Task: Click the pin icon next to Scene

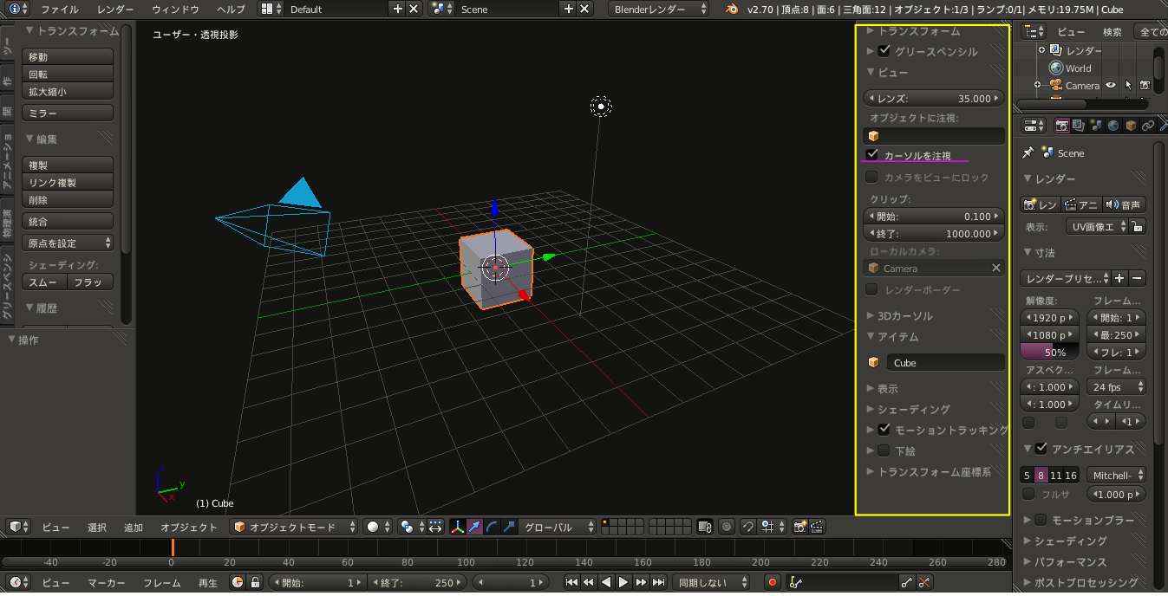Action: point(1028,152)
